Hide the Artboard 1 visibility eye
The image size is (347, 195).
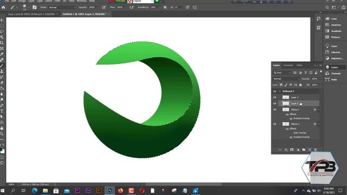point(275,91)
